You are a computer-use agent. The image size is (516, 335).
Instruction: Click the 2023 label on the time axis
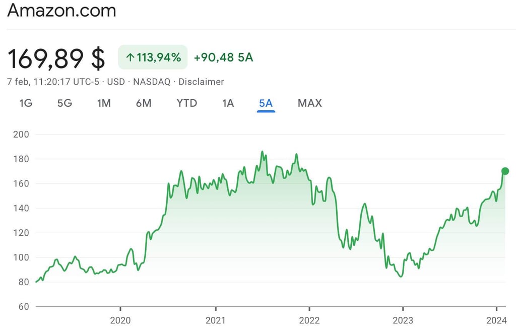403,319
